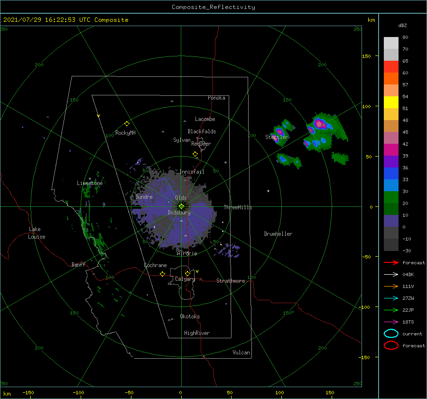Click the current legend label
The height and width of the screenshot is (399, 427).
[412, 334]
